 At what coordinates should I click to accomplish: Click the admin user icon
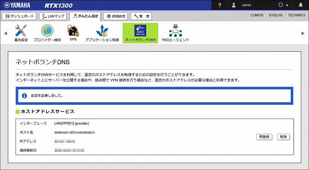coord(234,5)
